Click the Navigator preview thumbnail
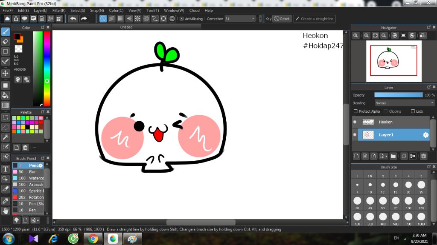 click(393, 61)
